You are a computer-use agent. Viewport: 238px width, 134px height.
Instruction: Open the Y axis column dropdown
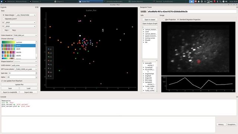[x=20, y=26]
